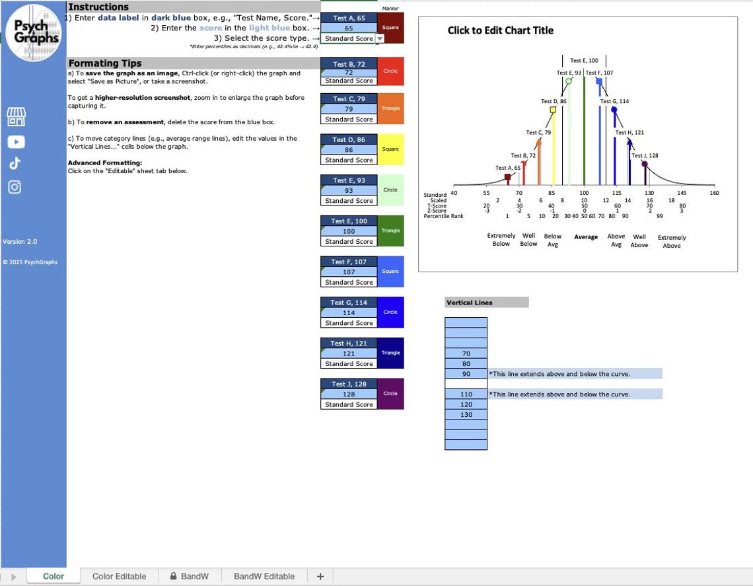Open the Standard Score selector for Test J
Image resolution: width=753 pixels, height=586 pixels.
[x=349, y=404]
